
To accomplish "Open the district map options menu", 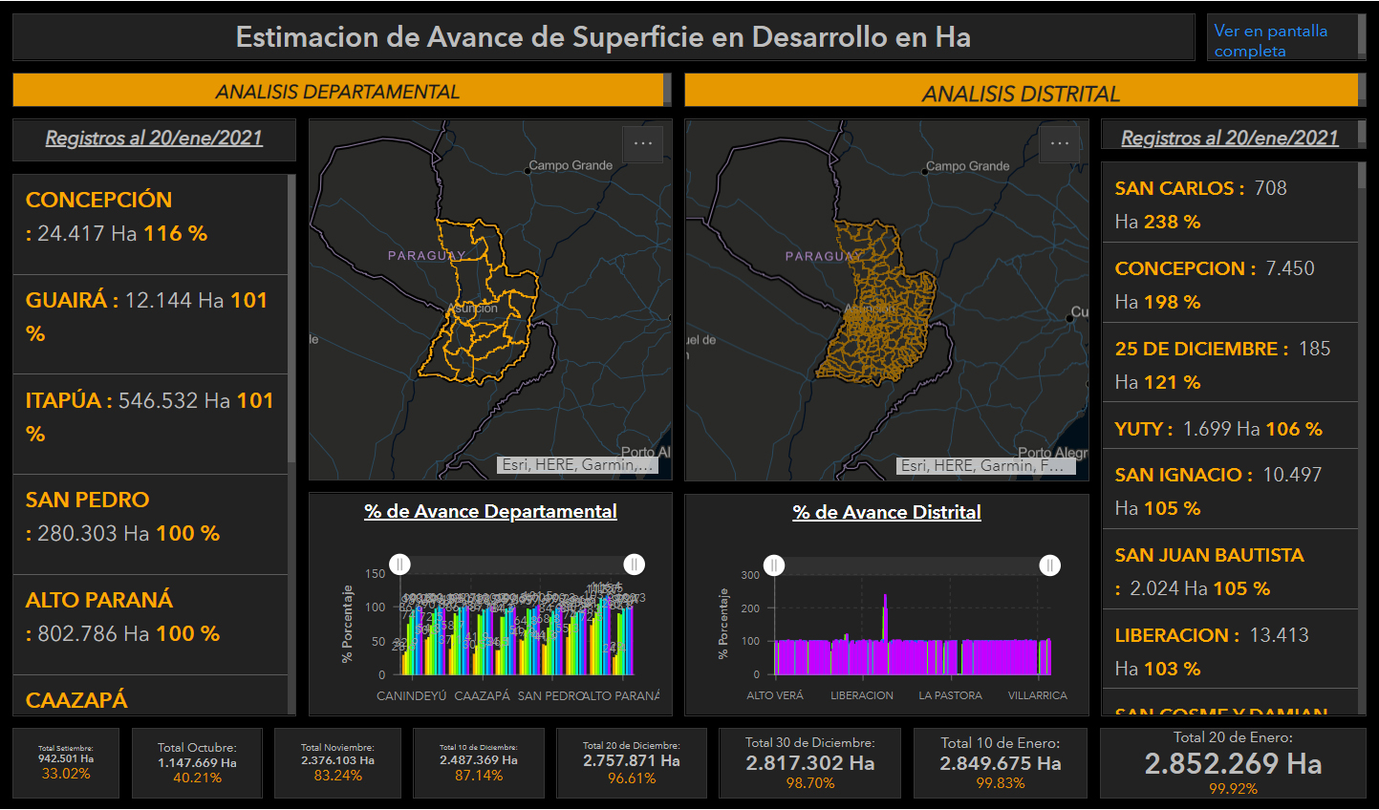I will point(1060,143).
